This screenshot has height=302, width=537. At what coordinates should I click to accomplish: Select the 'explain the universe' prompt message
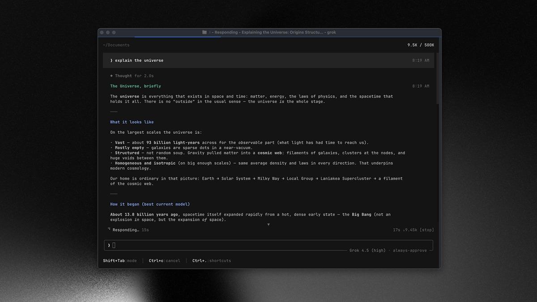pyautogui.click(x=268, y=60)
